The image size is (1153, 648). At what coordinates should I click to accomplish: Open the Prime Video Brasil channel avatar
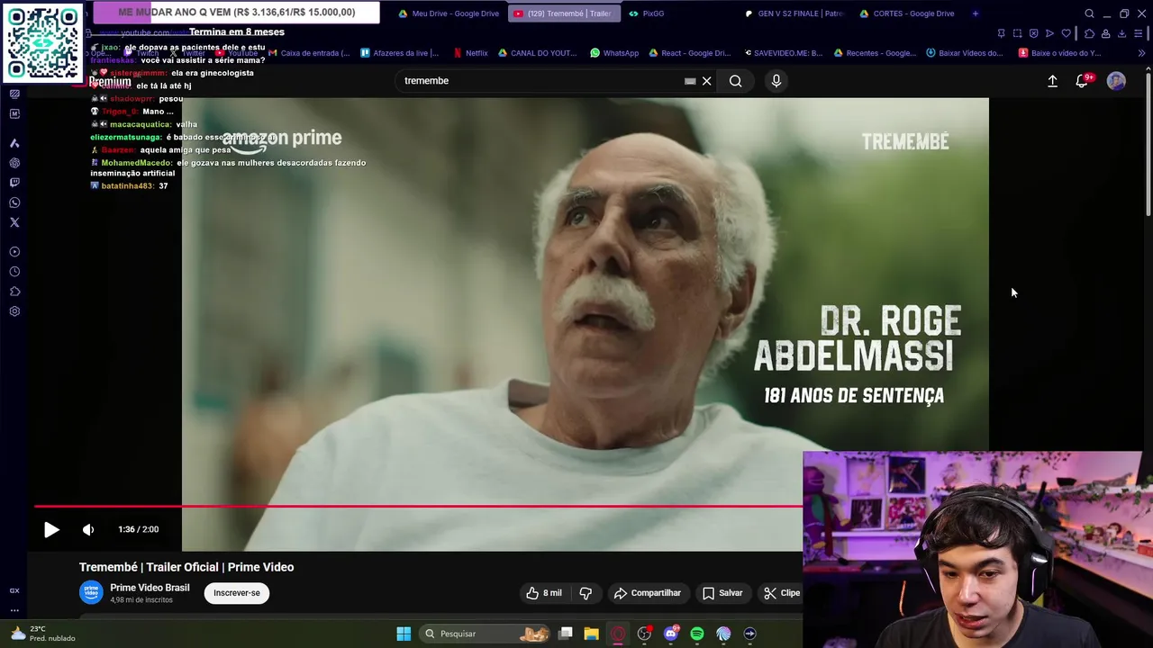tap(91, 592)
